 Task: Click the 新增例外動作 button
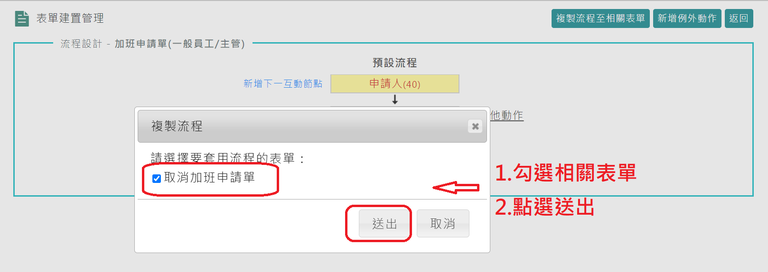[687, 18]
